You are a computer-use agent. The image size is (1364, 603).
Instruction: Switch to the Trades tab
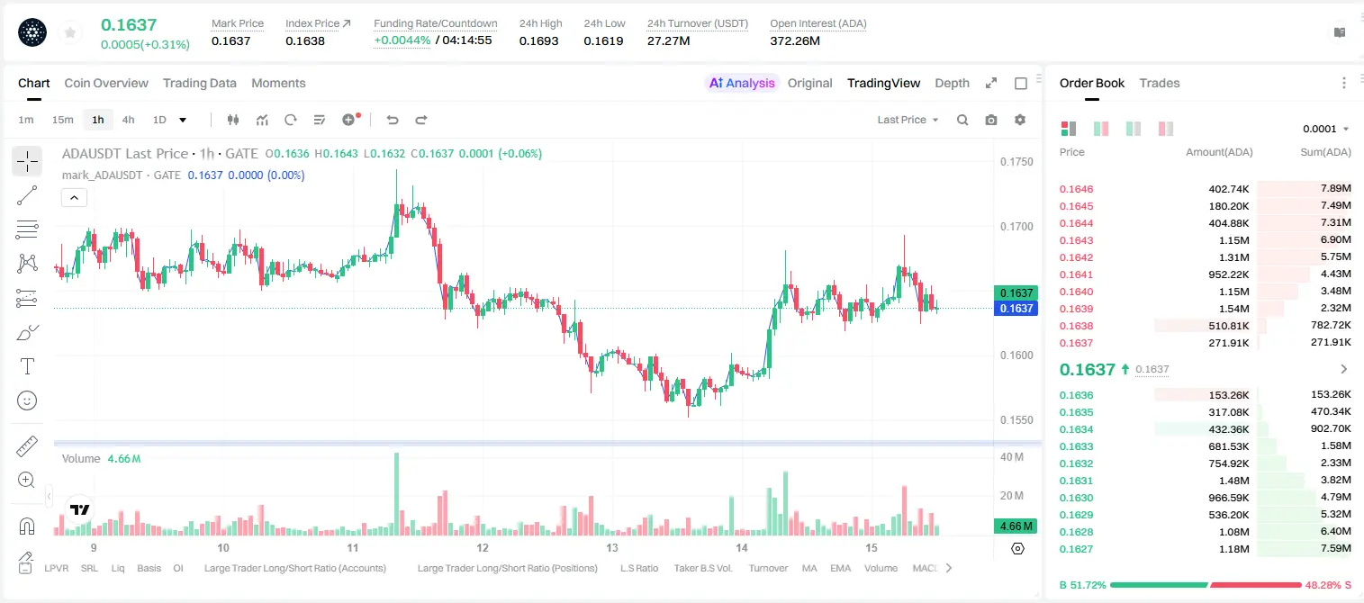[x=1160, y=83]
